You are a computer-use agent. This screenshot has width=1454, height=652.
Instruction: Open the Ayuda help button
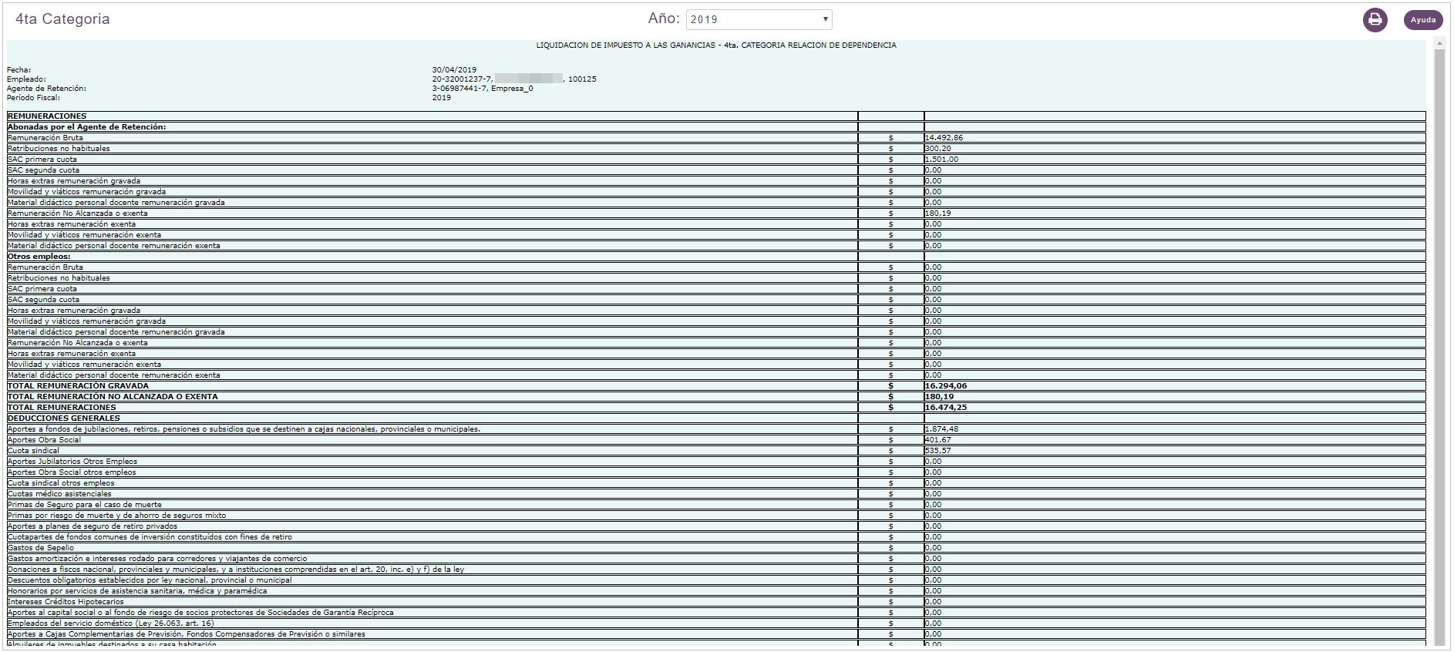pyautogui.click(x=1423, y=20)
